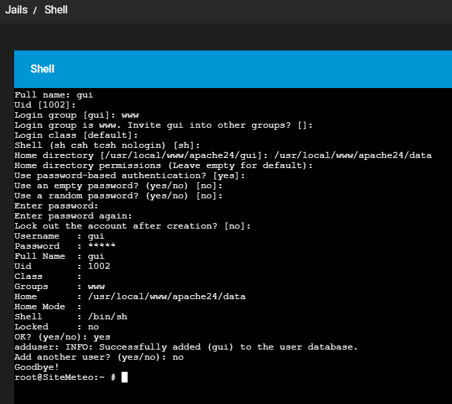Click the 'Login group [gui]: www' line
452x404 pixels.
(77, 115)
